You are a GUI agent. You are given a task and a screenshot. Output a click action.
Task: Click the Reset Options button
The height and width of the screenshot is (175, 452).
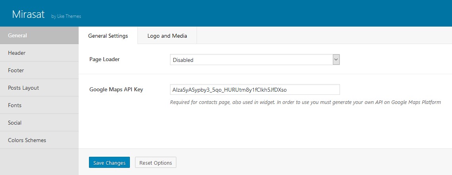click(156, 163)
